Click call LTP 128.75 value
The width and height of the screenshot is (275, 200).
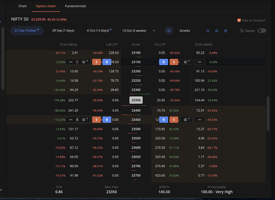click(x=114, y=71)
